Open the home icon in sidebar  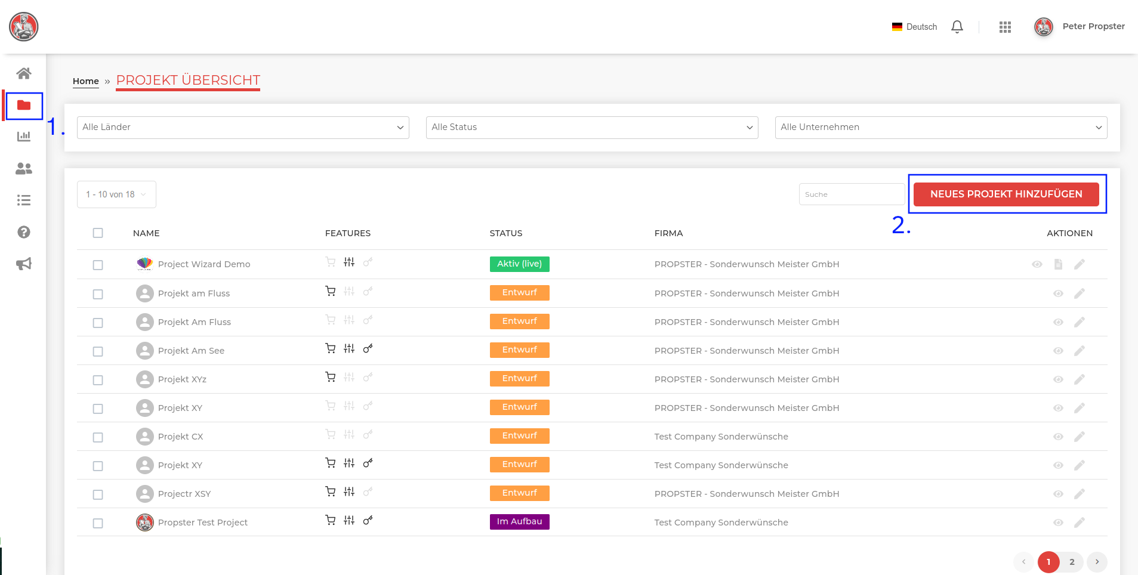point(24,73)
